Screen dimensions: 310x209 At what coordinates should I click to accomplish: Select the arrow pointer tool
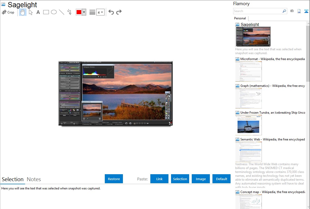[x=31, y=12]
